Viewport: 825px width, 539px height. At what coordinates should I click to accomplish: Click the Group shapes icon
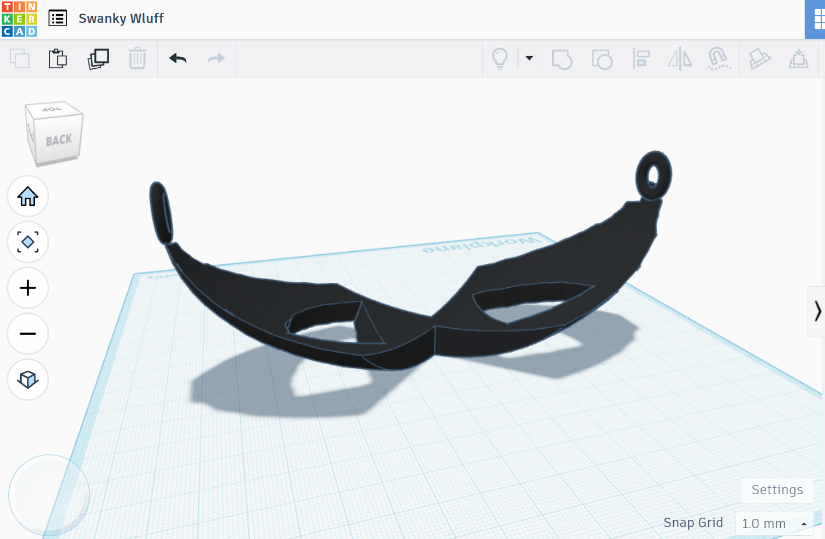tap(562, 59)
